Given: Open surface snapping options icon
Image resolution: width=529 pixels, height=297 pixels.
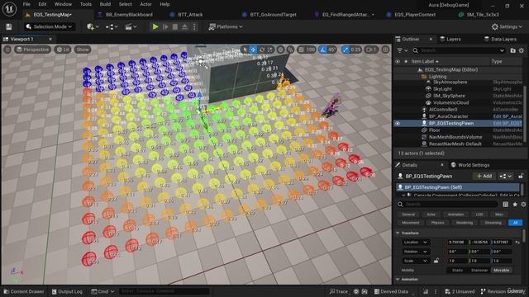Looking at the screenshot, I should (x=290, y=49).
